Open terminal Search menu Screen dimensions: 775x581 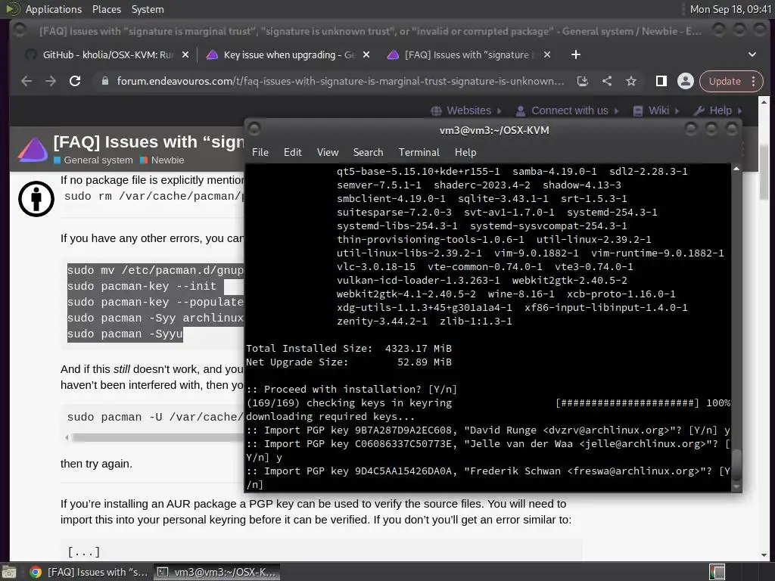[369, 152]
